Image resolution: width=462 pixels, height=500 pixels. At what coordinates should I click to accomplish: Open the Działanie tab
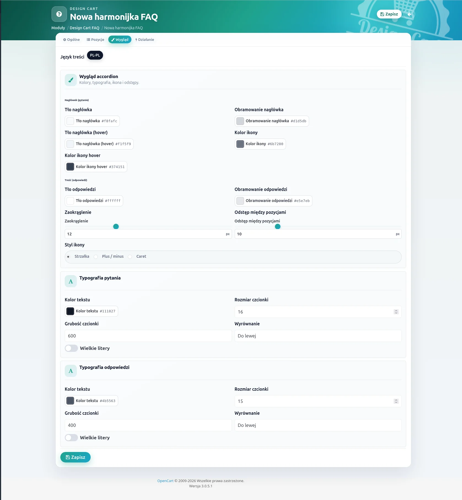pyautogui.click(x=145, y=40)
